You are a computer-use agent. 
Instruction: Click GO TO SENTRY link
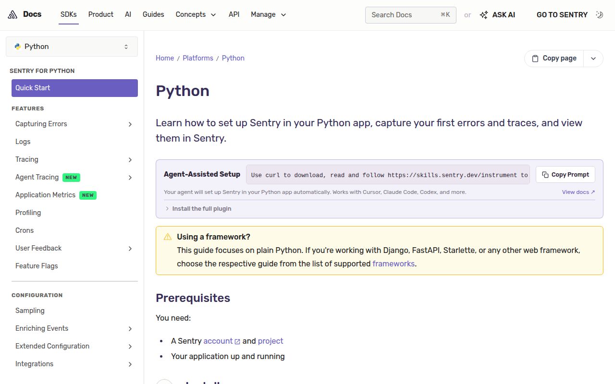coord(562,15)
